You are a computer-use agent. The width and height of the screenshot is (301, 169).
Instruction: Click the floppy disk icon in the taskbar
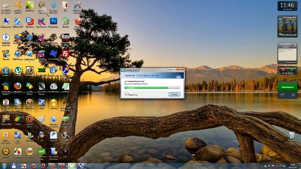click(14, 166)
